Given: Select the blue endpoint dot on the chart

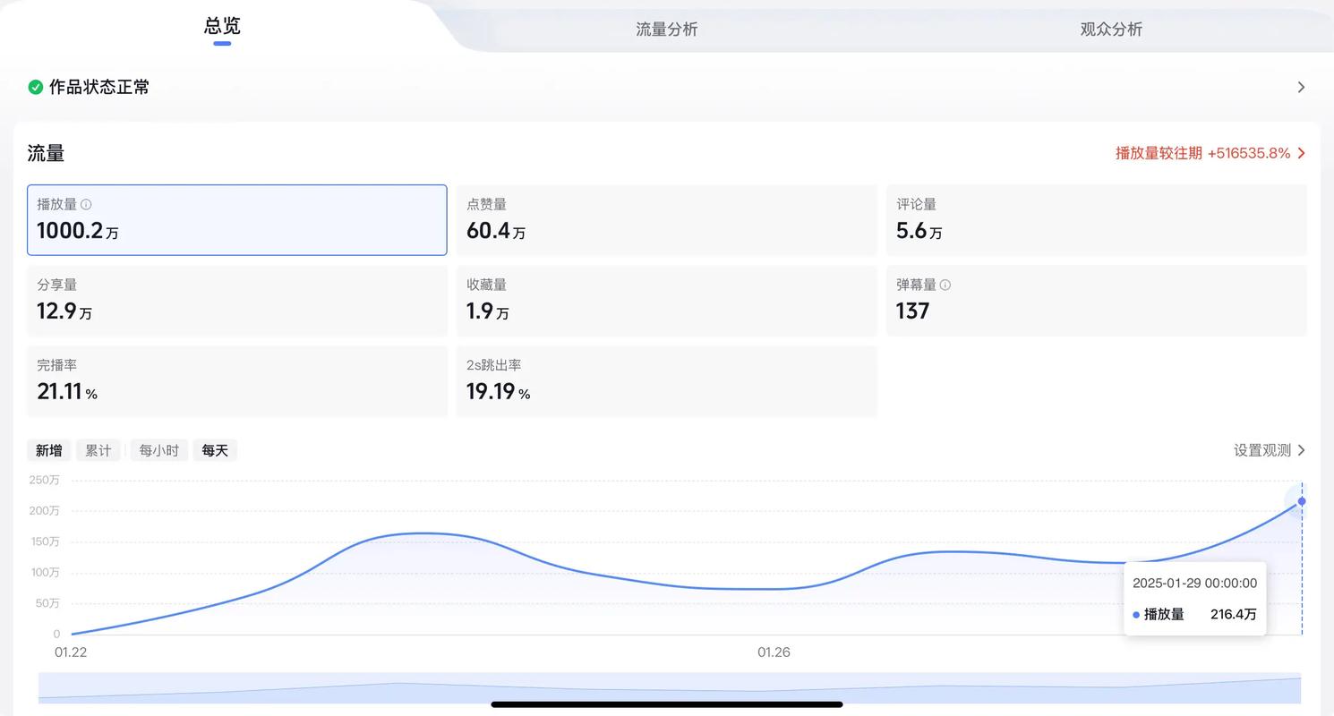Looking at the screenshot, I should [1300, 502].
